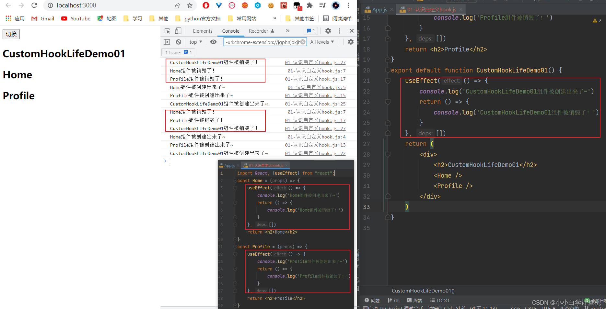Collapse the fold at editor line 20

point(388,70)
